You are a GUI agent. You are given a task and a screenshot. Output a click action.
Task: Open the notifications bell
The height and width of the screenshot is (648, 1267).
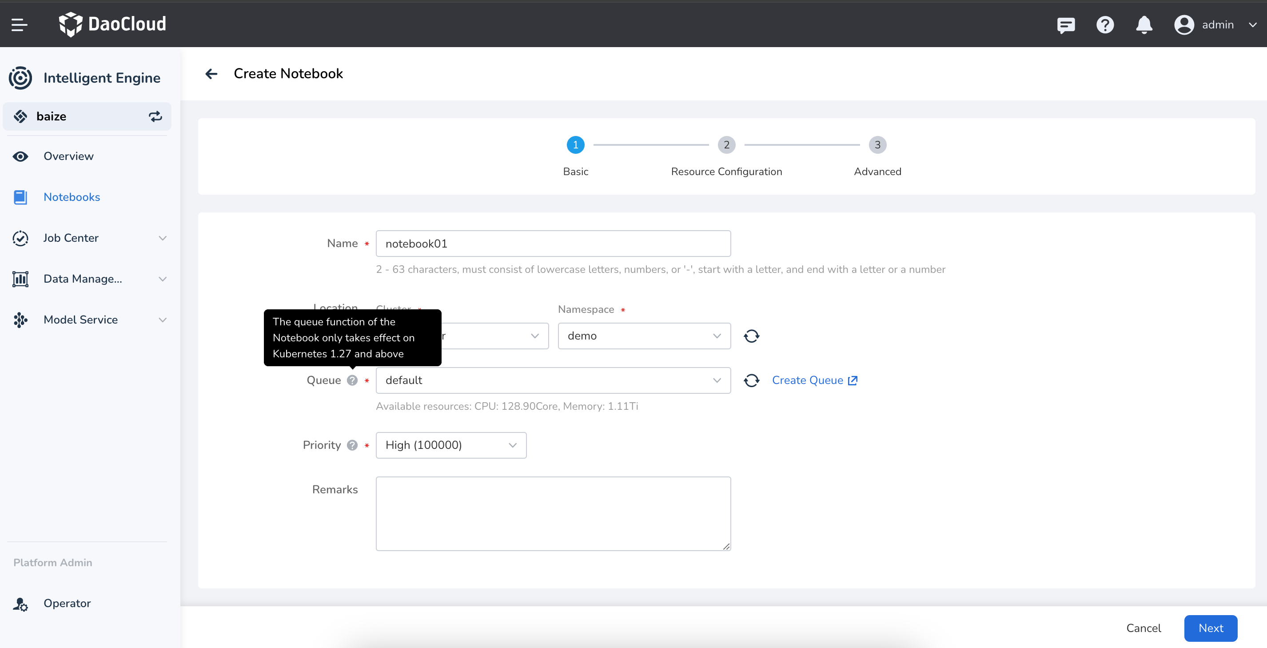(1143, 24)
